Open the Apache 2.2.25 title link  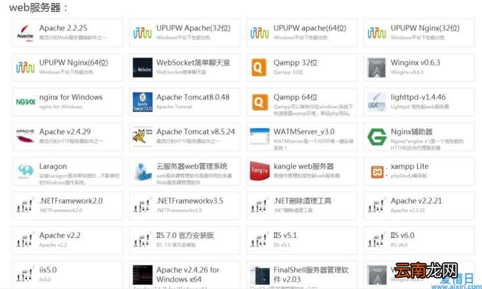(x=63, y=28)
